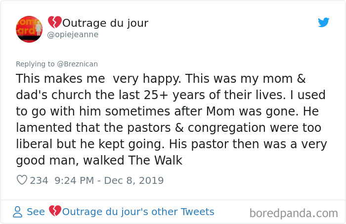This screenshot has height=224, width=346.
Task: Click the person silhouette icon in the footer
Action: [x=17, y=212]
